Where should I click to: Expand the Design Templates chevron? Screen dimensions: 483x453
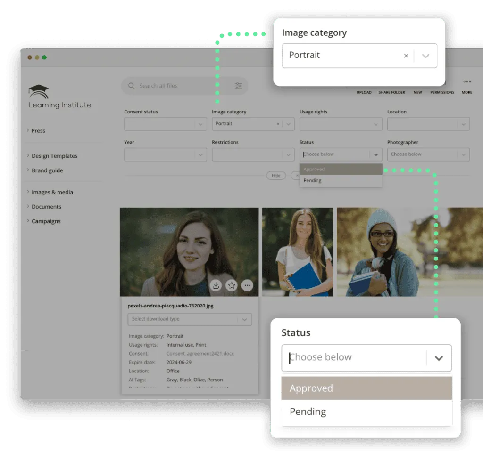click(28, 155)
